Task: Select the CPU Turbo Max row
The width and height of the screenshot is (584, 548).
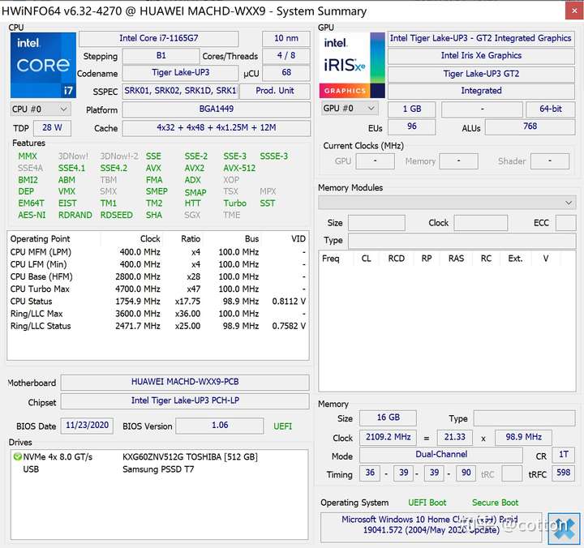Action: coord(158,289)
